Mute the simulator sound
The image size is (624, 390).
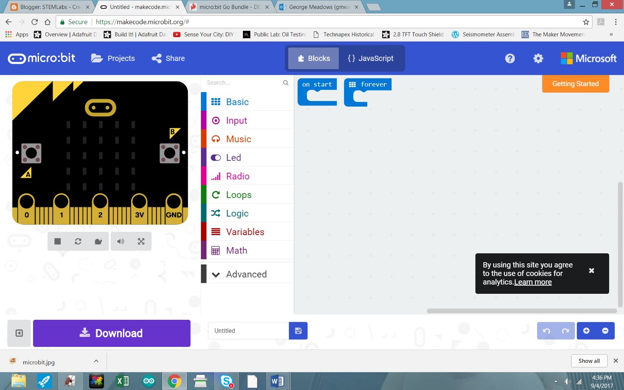click(x=121, y=241)
